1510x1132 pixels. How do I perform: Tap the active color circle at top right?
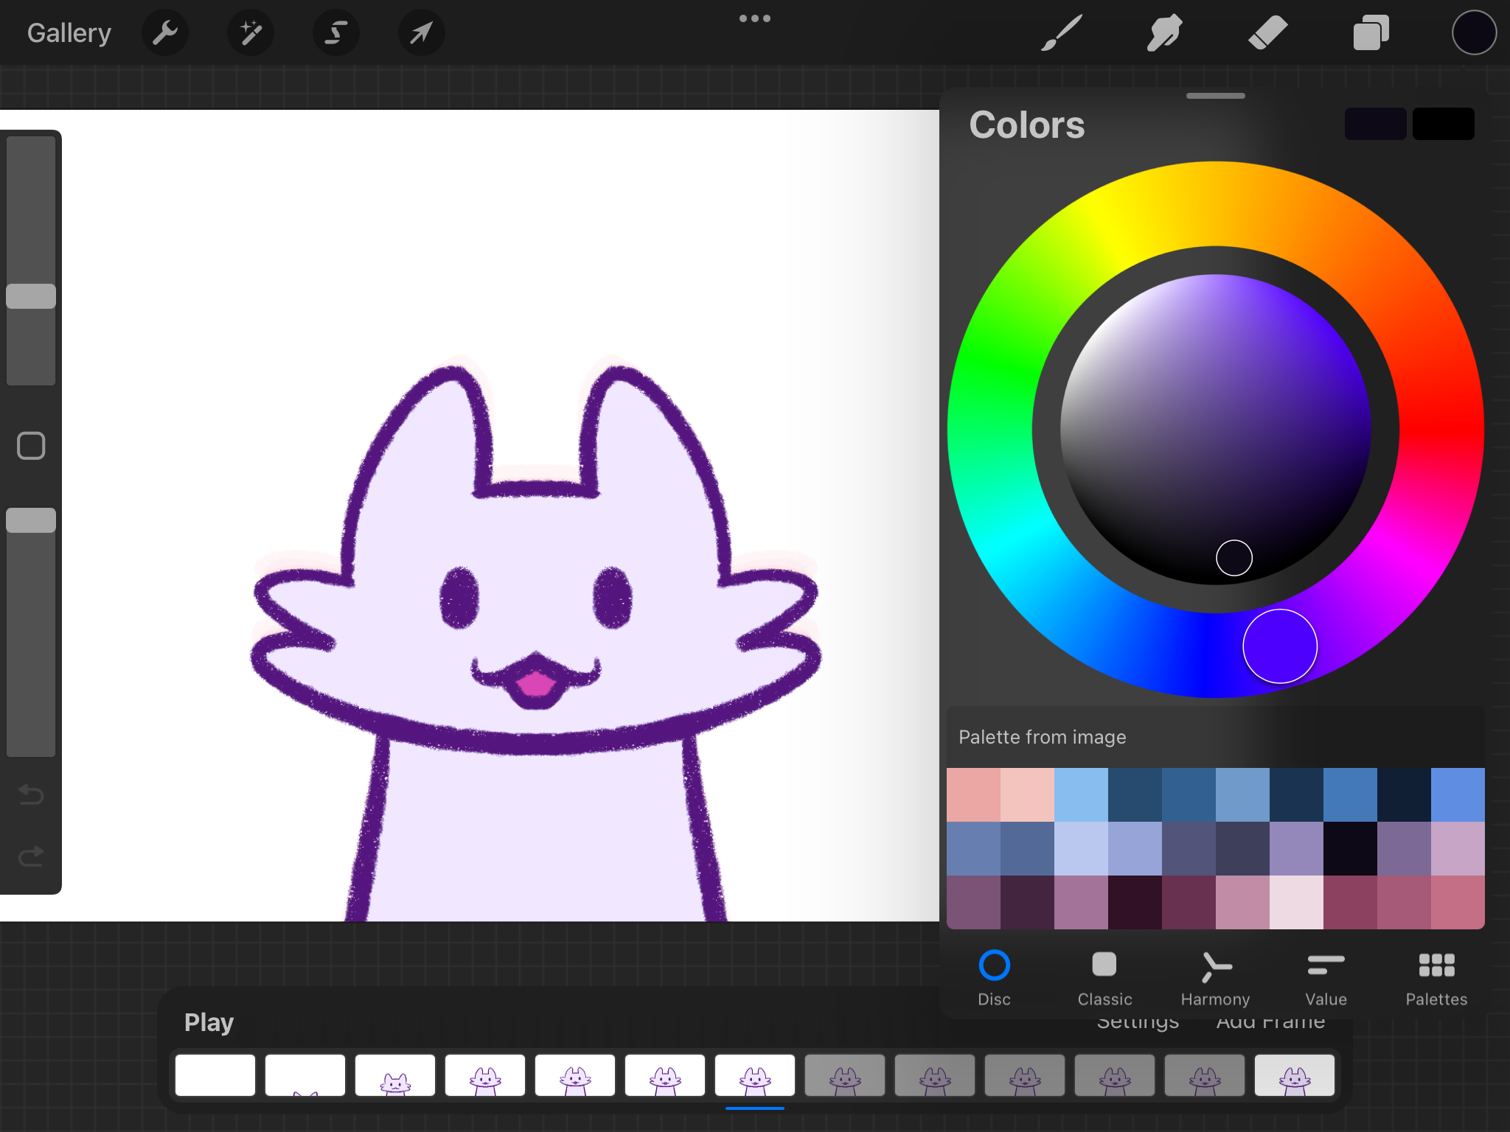1473,32
